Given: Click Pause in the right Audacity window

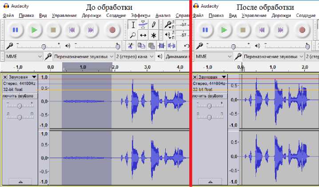Looking at the screenshot, I should pos(205,30).
